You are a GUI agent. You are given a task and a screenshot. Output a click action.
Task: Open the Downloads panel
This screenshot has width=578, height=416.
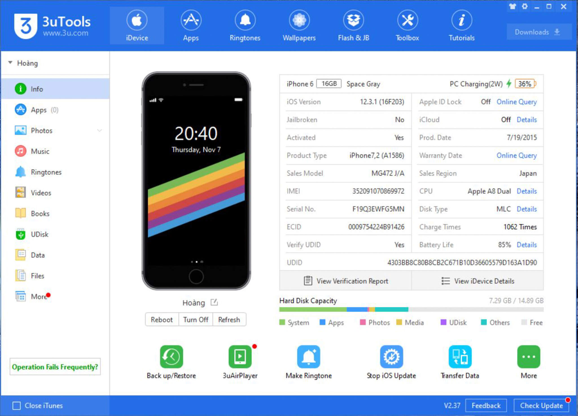(x=537, y=32)
